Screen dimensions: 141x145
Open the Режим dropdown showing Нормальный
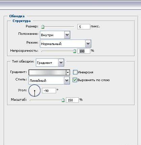pos(66,44)
